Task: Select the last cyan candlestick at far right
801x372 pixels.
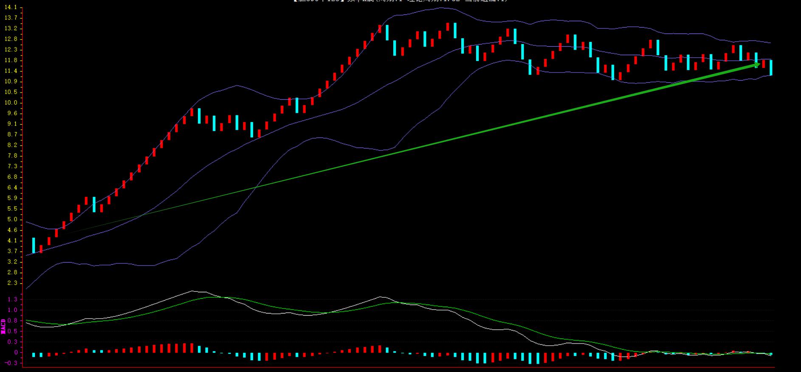Action: click(770, 68)
